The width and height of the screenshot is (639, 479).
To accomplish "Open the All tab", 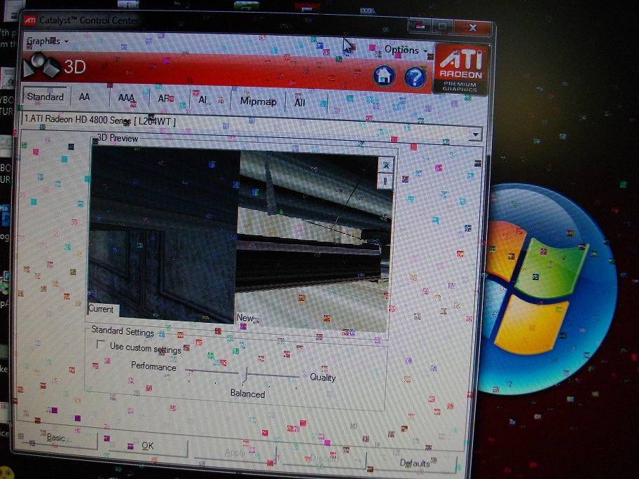I will pyautogui.click(x=300, y=103).
